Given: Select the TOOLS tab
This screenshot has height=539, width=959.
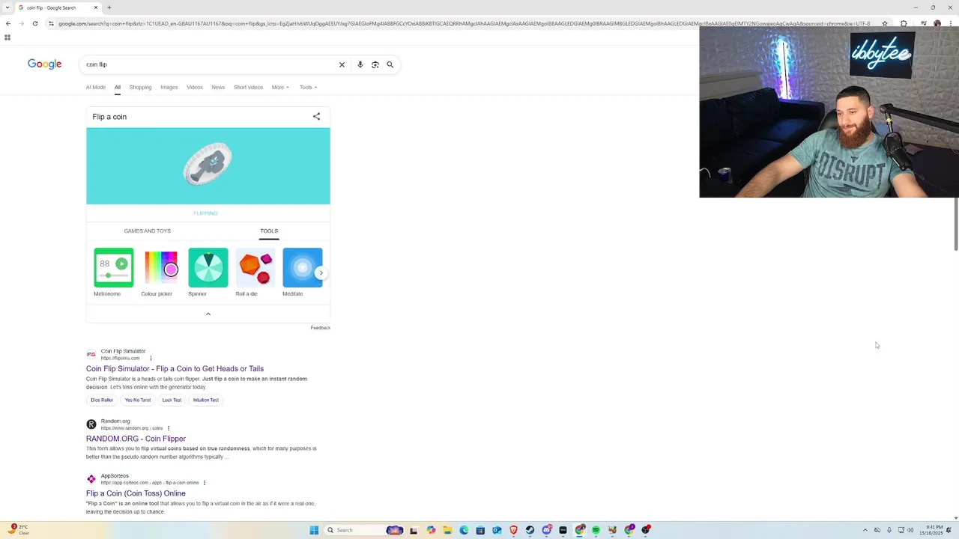Looking at the screenshot, I should (x=269, y=231).
